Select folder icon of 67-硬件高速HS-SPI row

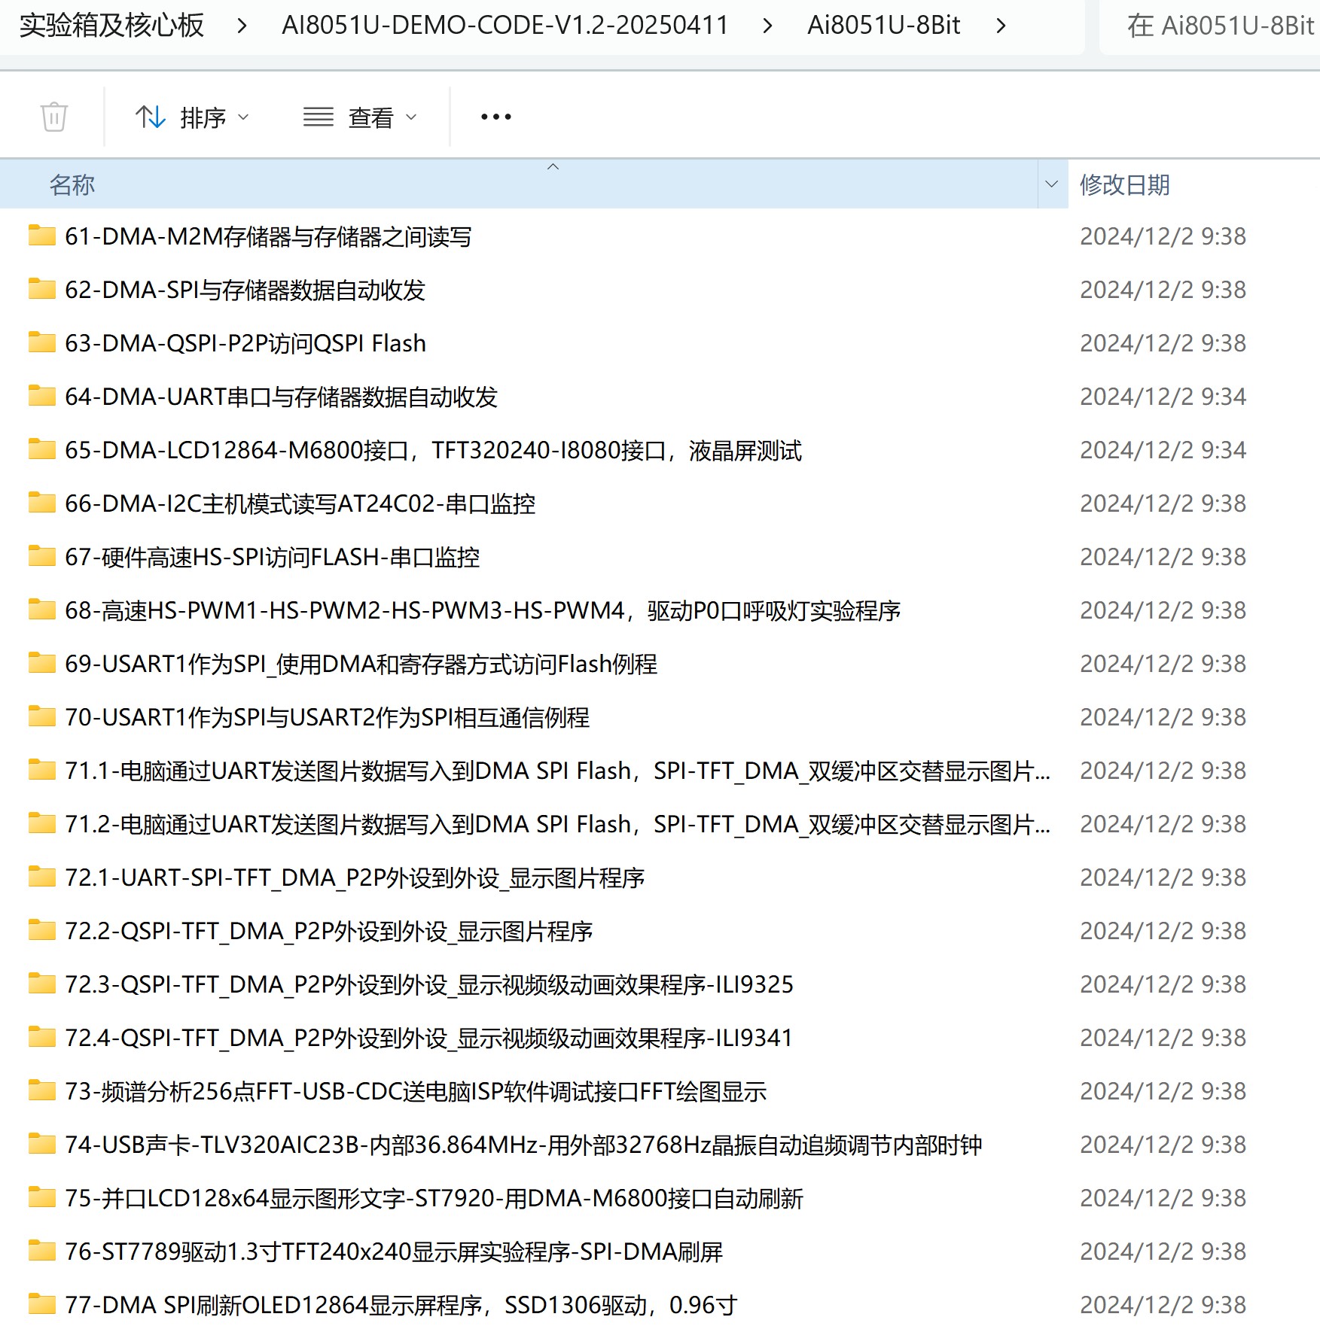(x=42, y=556)
